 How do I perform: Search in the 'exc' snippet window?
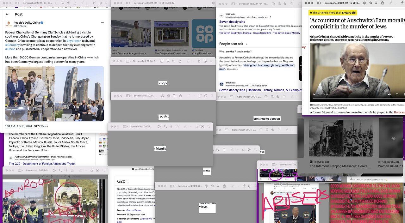255,149
